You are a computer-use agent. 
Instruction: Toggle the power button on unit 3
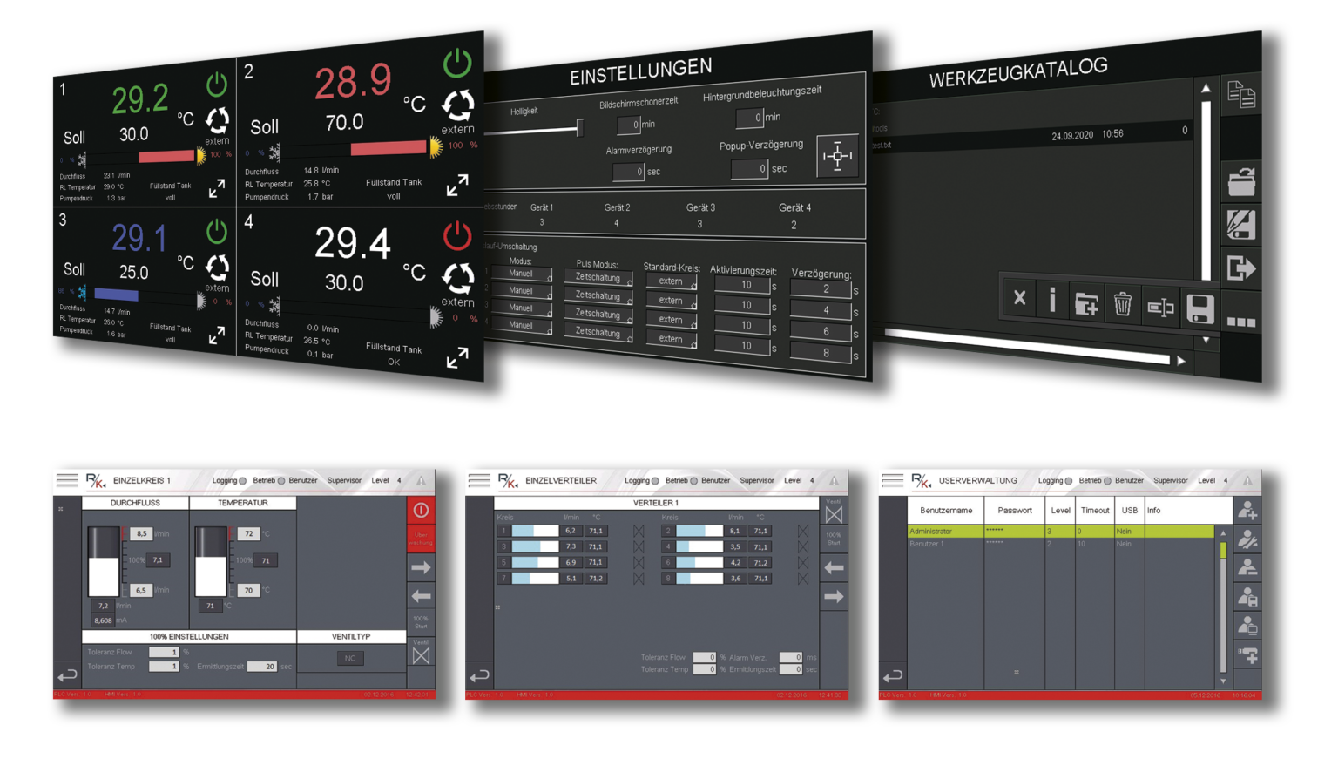[217, 232]
